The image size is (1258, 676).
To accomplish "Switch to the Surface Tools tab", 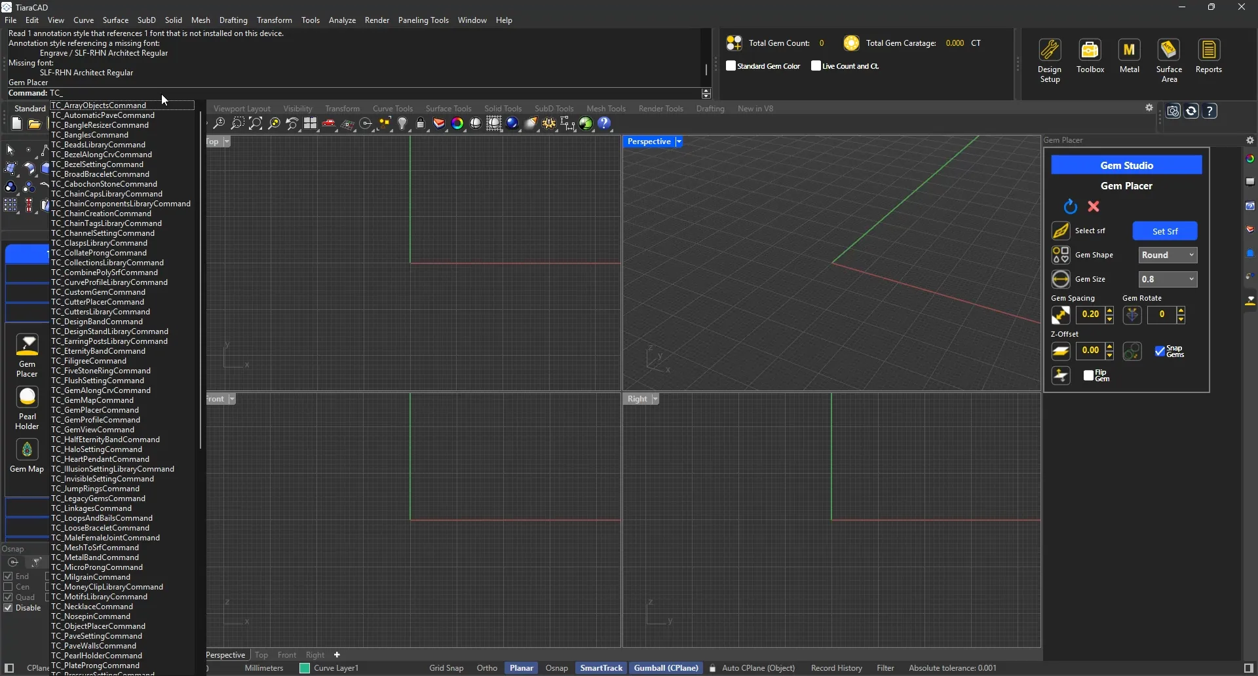I will 448,109.
